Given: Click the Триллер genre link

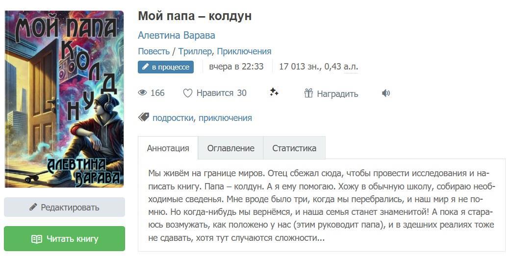Looking at the screenshot, I should click(x=195, y=51).
